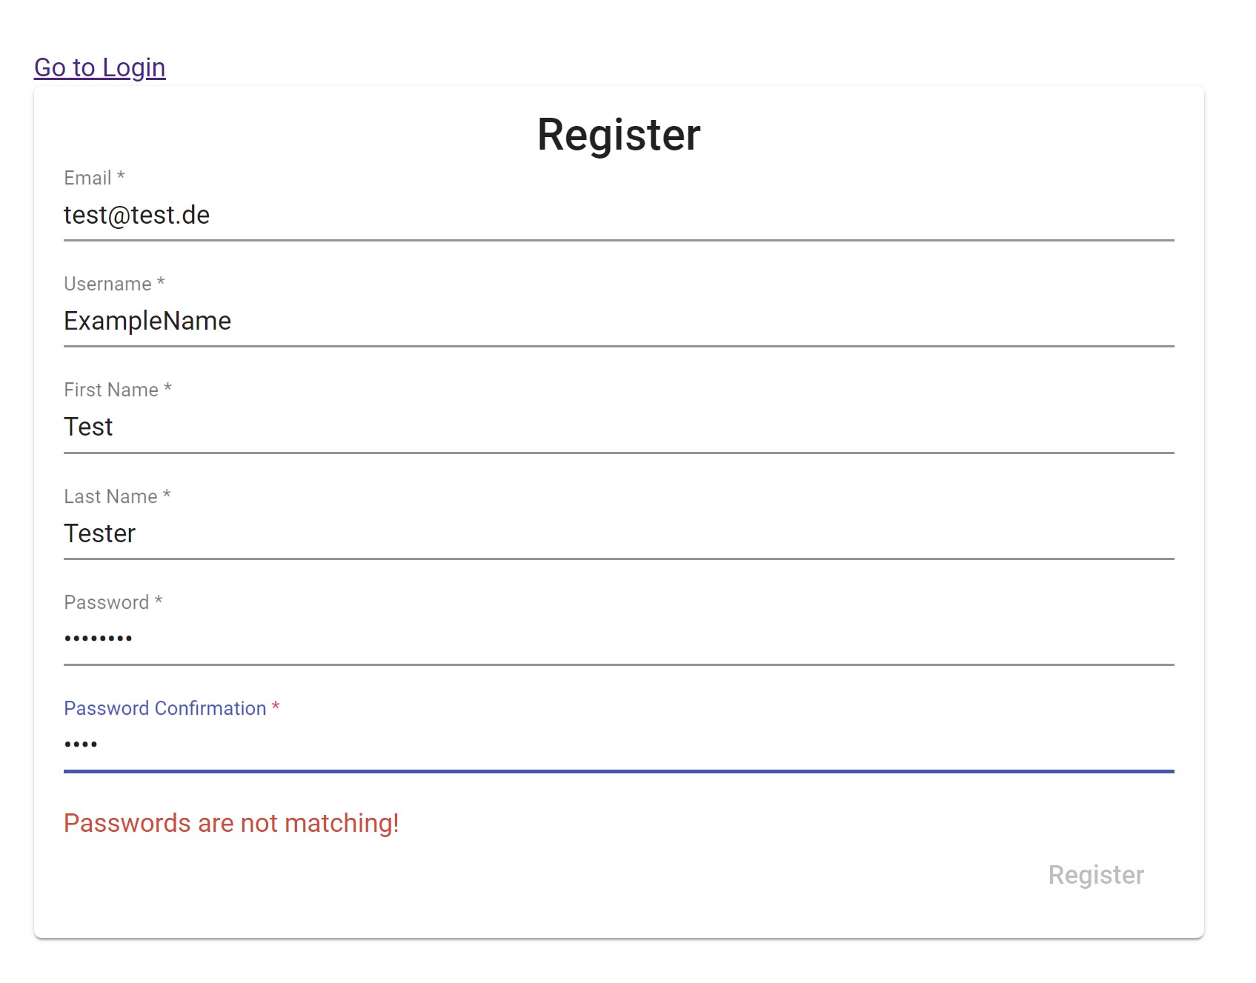This screenshot has height=983, width=1256.
Task: Click the Last Name label
Action: pyautogui.click(x=110, y=496)
